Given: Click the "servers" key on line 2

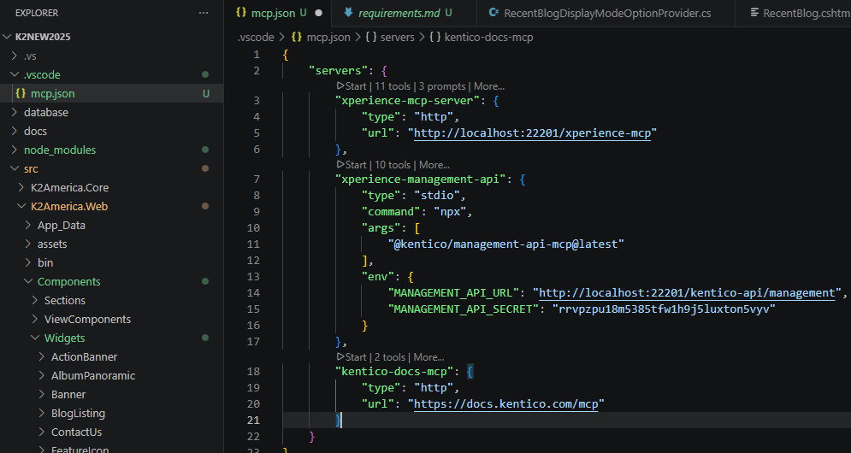Looking at the screenshot, I should coord(338,71).
